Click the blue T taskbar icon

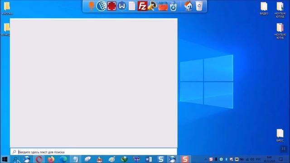pos(136,159)
